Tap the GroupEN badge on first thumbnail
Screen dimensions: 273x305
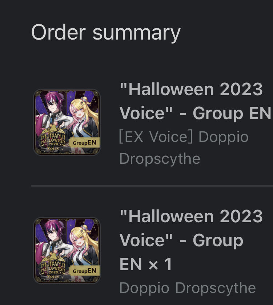(x=84, y=143)
